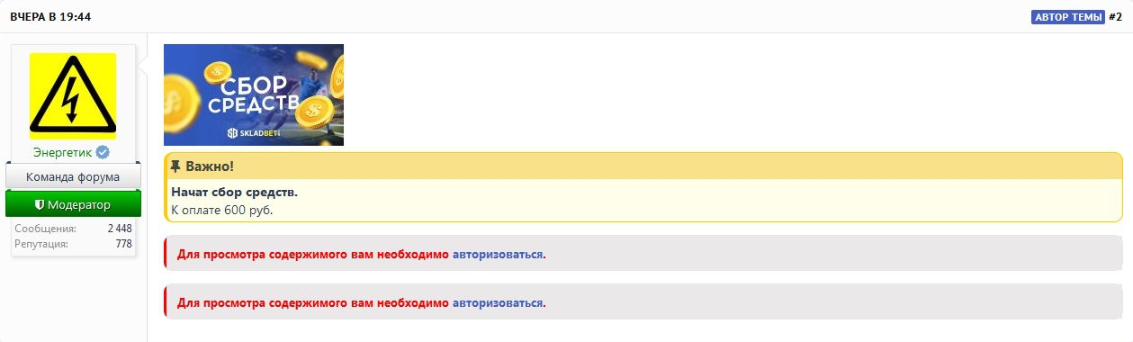The width and height of the screenshot is (1133, 342).
Task: Click the first hidden content block
Action: (x=643, y=254)
